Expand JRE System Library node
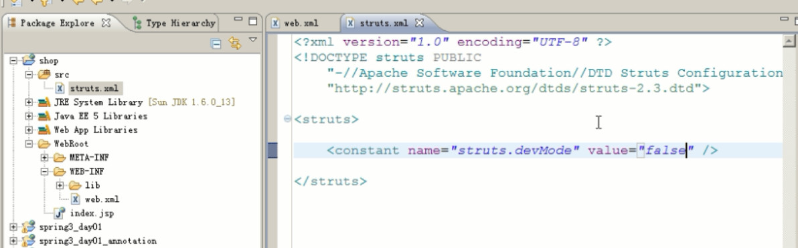Screen dimensions: 798x248 [29, 102]
